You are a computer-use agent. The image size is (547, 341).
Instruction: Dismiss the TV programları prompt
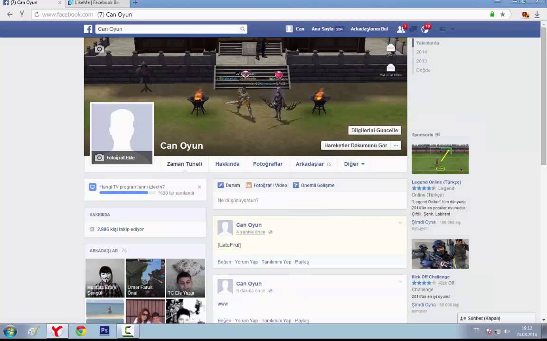pos(199,187)
